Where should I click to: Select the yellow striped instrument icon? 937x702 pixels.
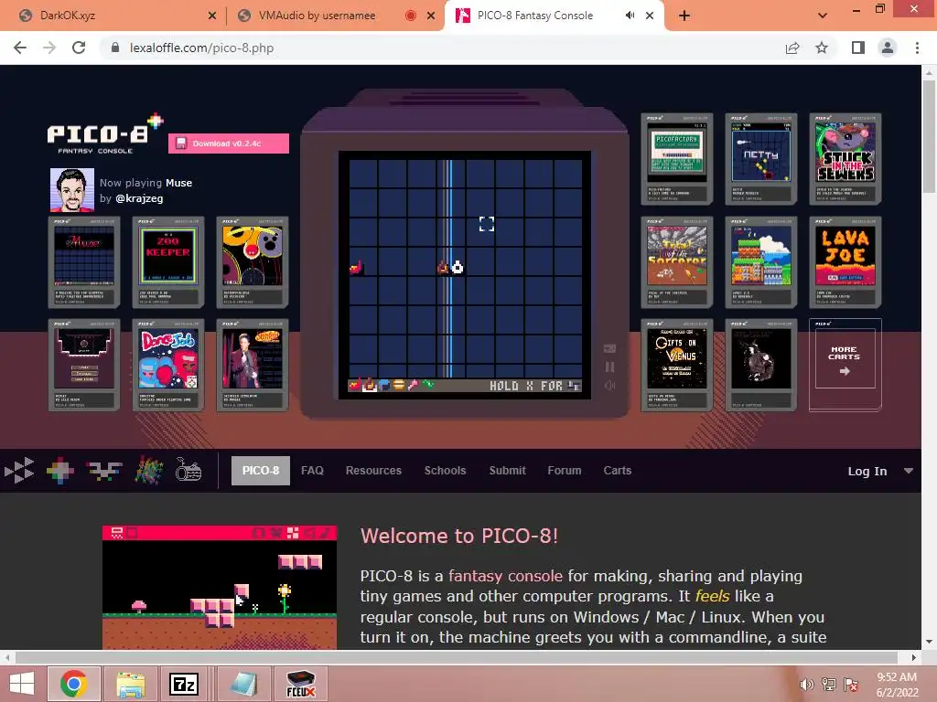tap(399, 385)
